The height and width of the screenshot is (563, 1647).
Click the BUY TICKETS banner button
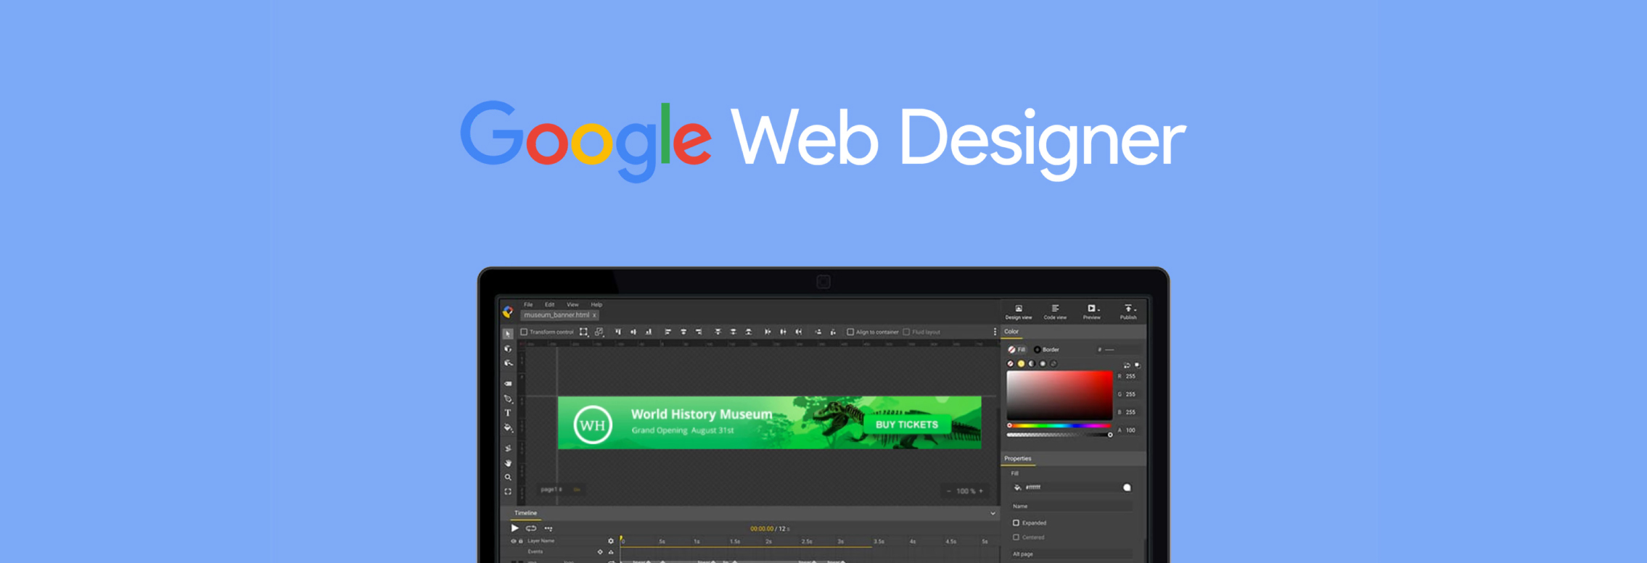pyautogui.click(x=906, y=425)
